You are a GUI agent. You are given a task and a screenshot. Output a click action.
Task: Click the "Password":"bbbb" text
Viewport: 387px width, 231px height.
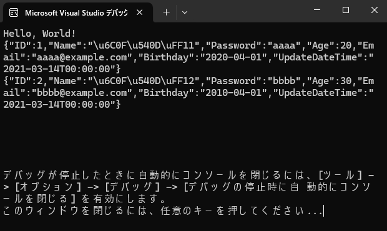[x=253, y=81]
